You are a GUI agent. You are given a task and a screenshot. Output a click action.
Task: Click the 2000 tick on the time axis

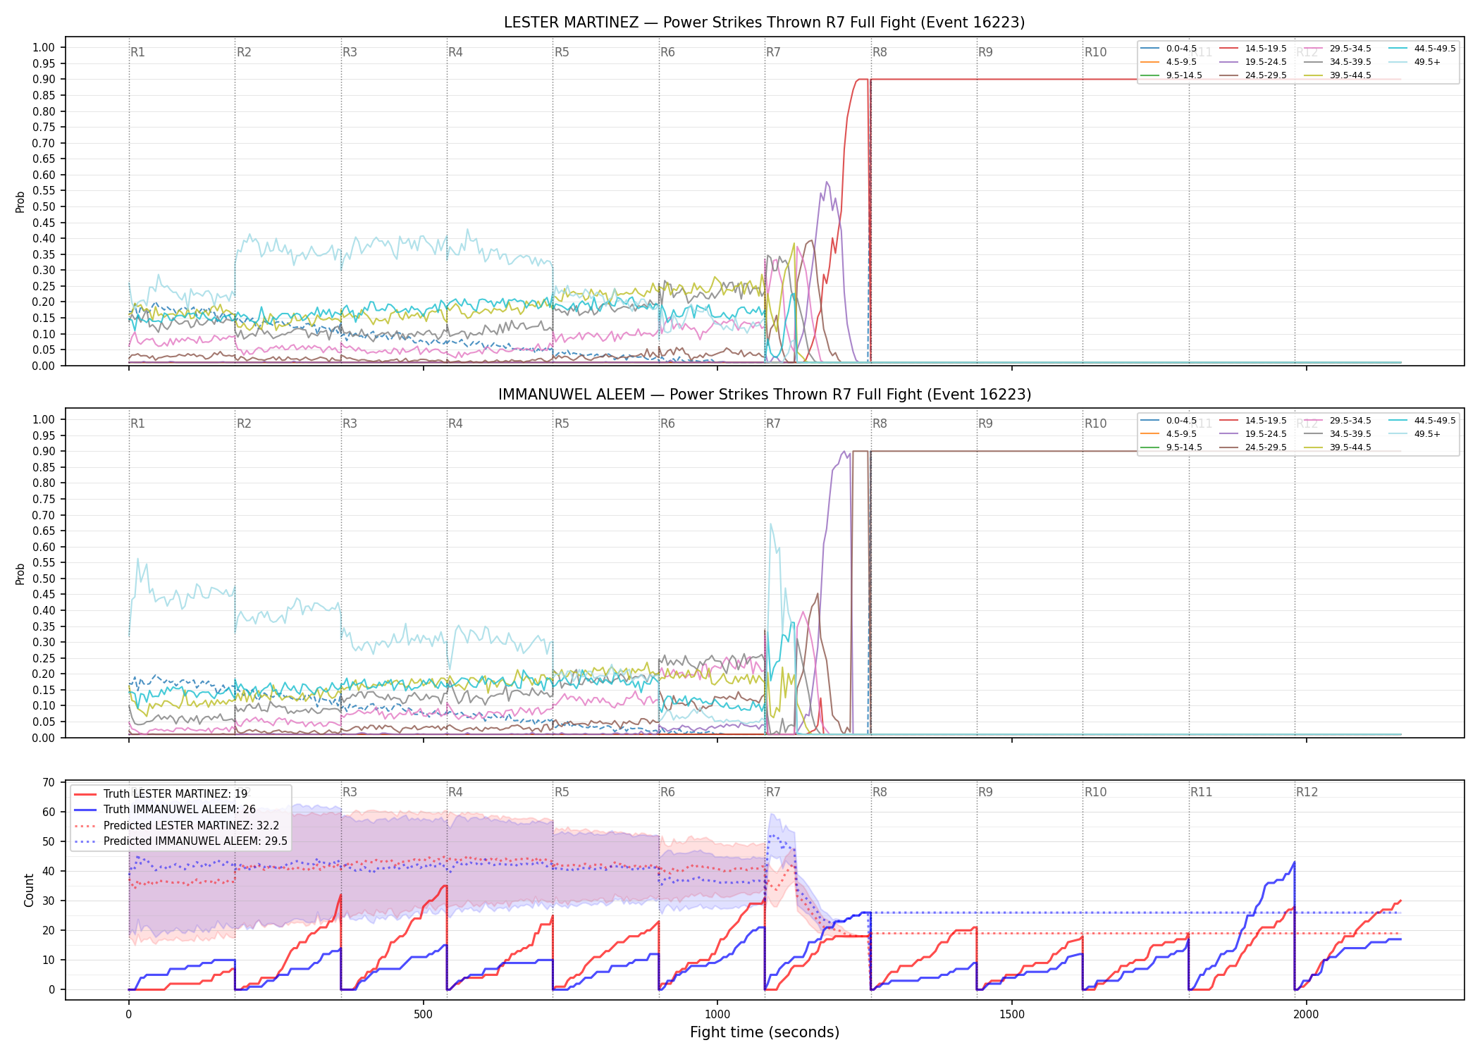tap(1307, 1015)
